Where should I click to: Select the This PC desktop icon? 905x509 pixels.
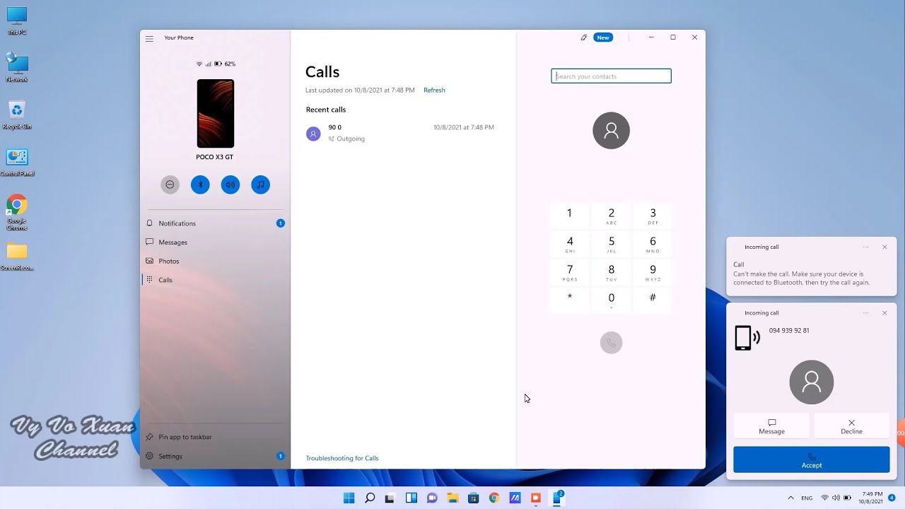(16, 21)
